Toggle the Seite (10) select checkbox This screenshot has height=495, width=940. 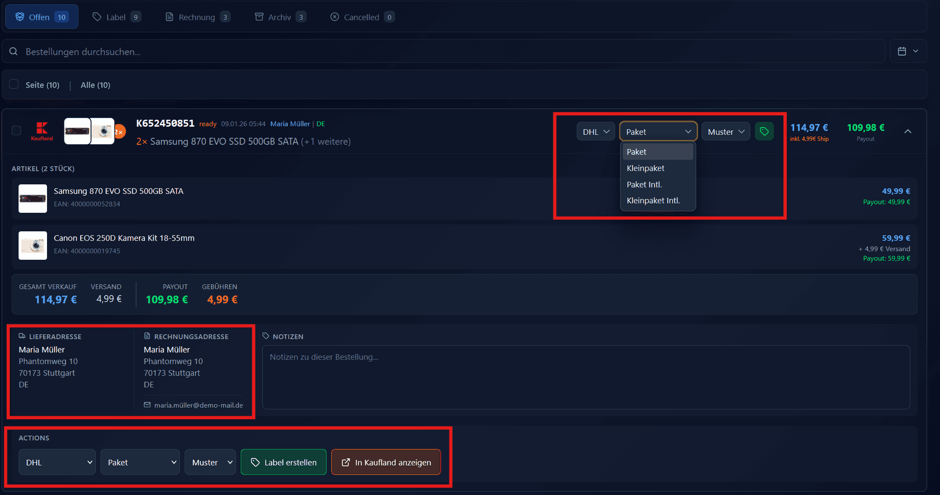[x=14, y=85]
